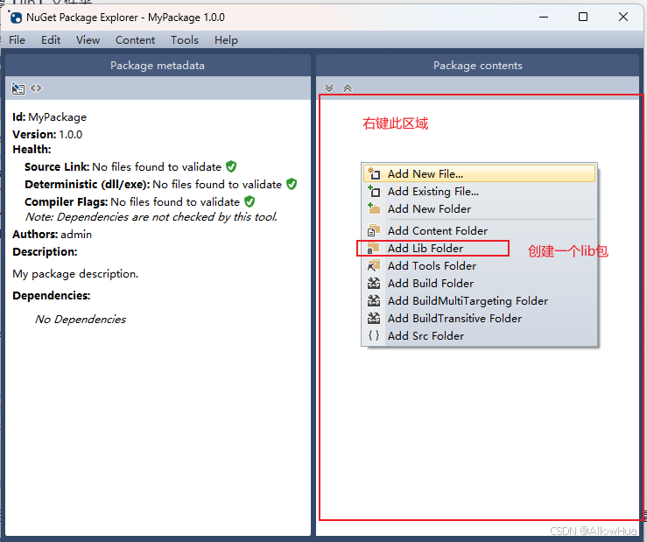Click the Add Existing File icon
The image size is (647, 542).
coord(374,191)
